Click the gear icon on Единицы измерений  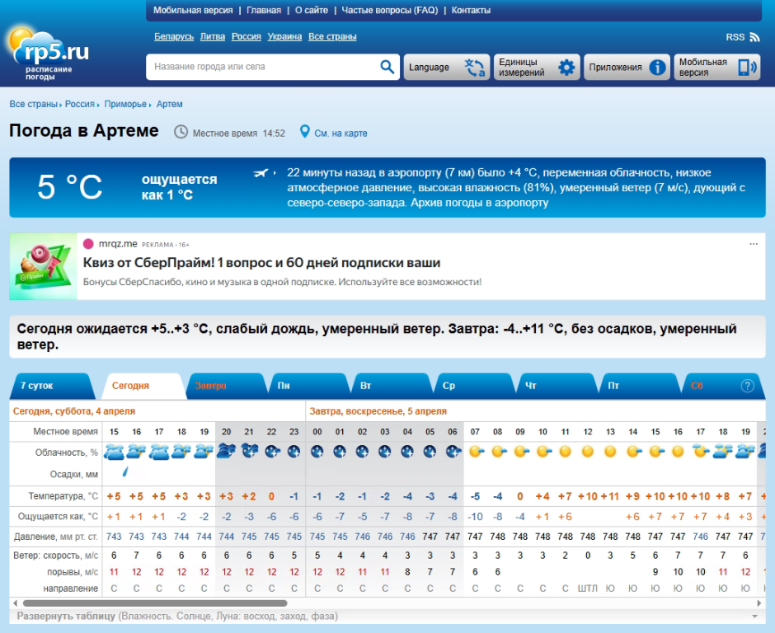[x=566, y=66]
